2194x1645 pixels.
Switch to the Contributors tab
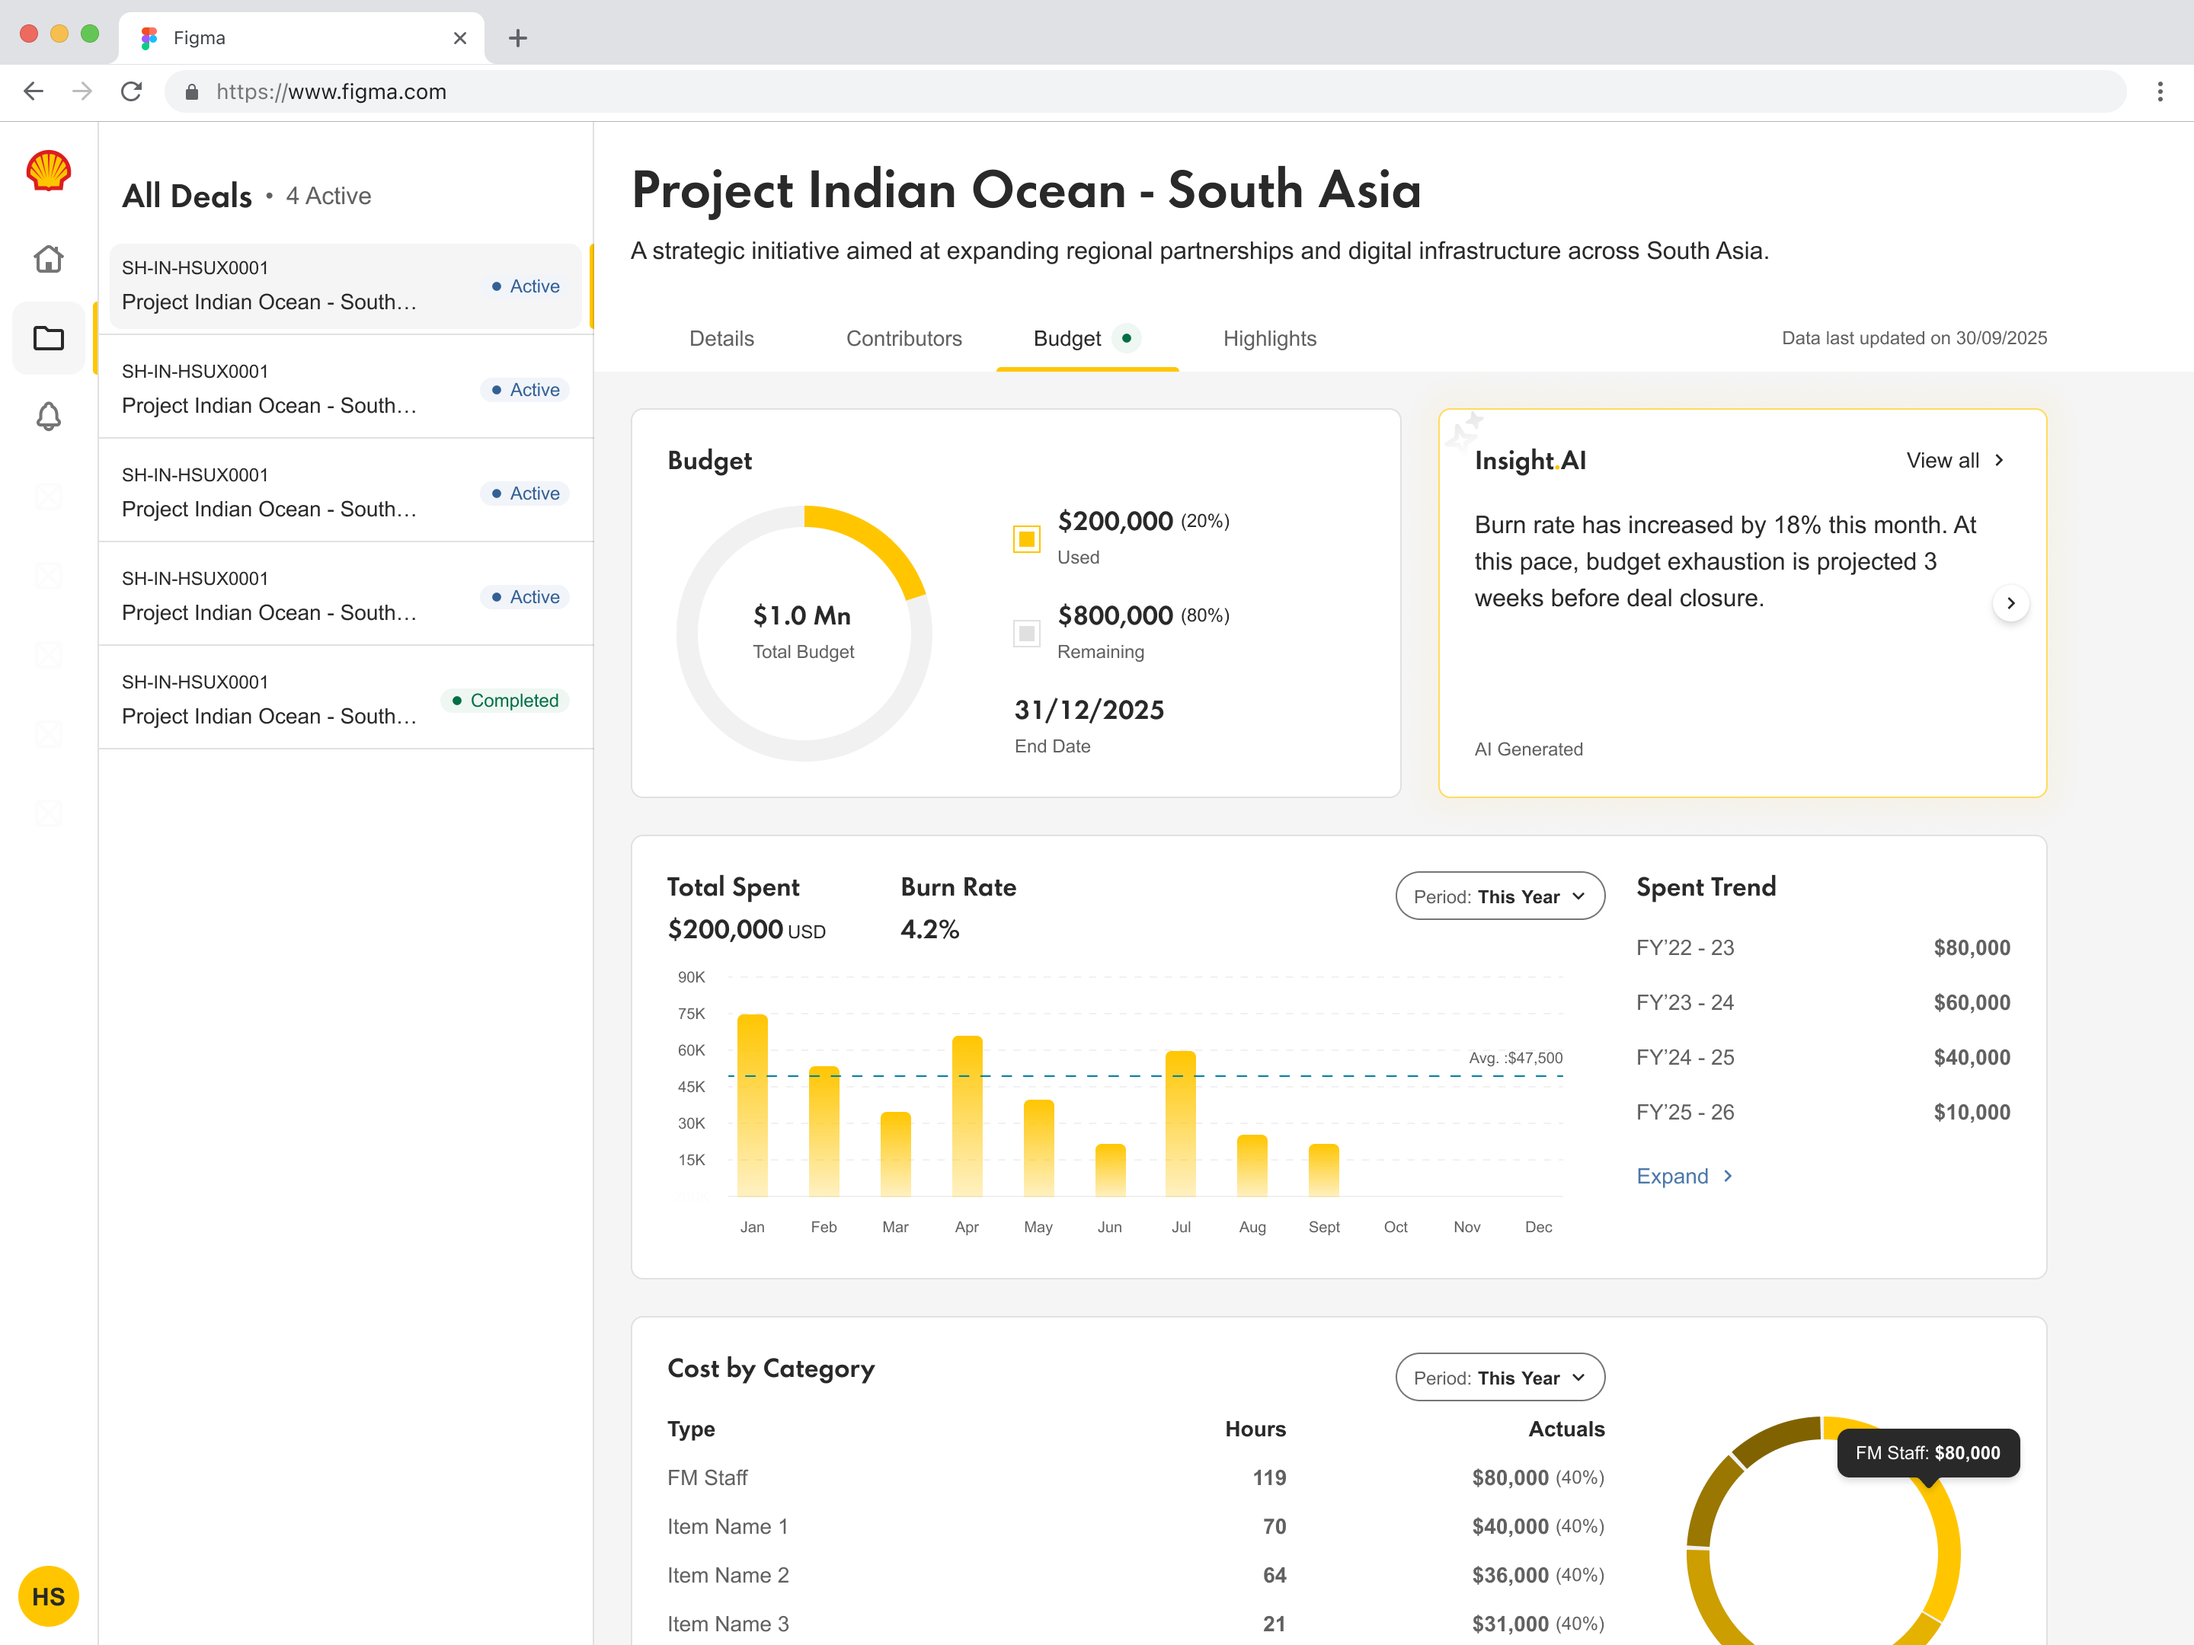tap(904, 338)
